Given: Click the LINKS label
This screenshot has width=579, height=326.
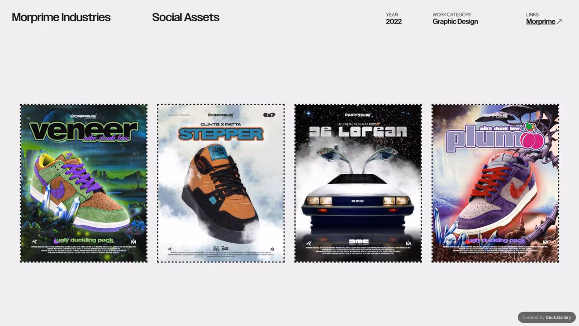Looking at the screenshot, I should pyautogui.click(x=532, y=14).
